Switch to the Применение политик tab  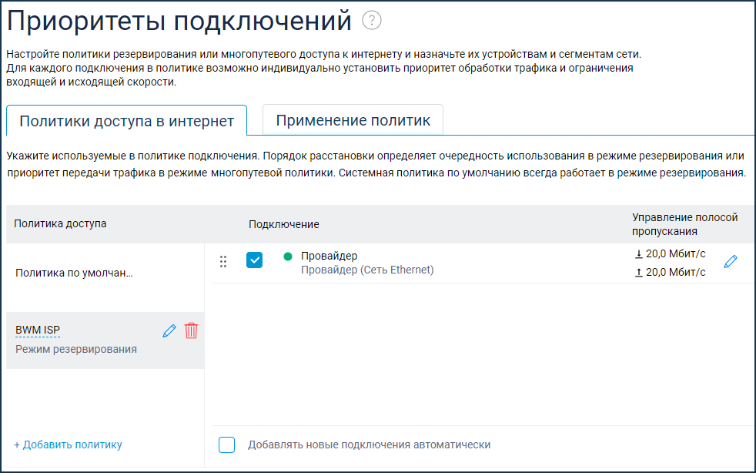pos(353,120)
